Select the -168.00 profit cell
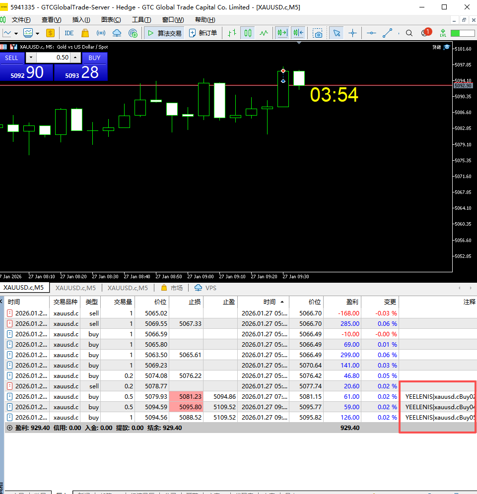Screen dimensions: 477x494 click(342, 313)
